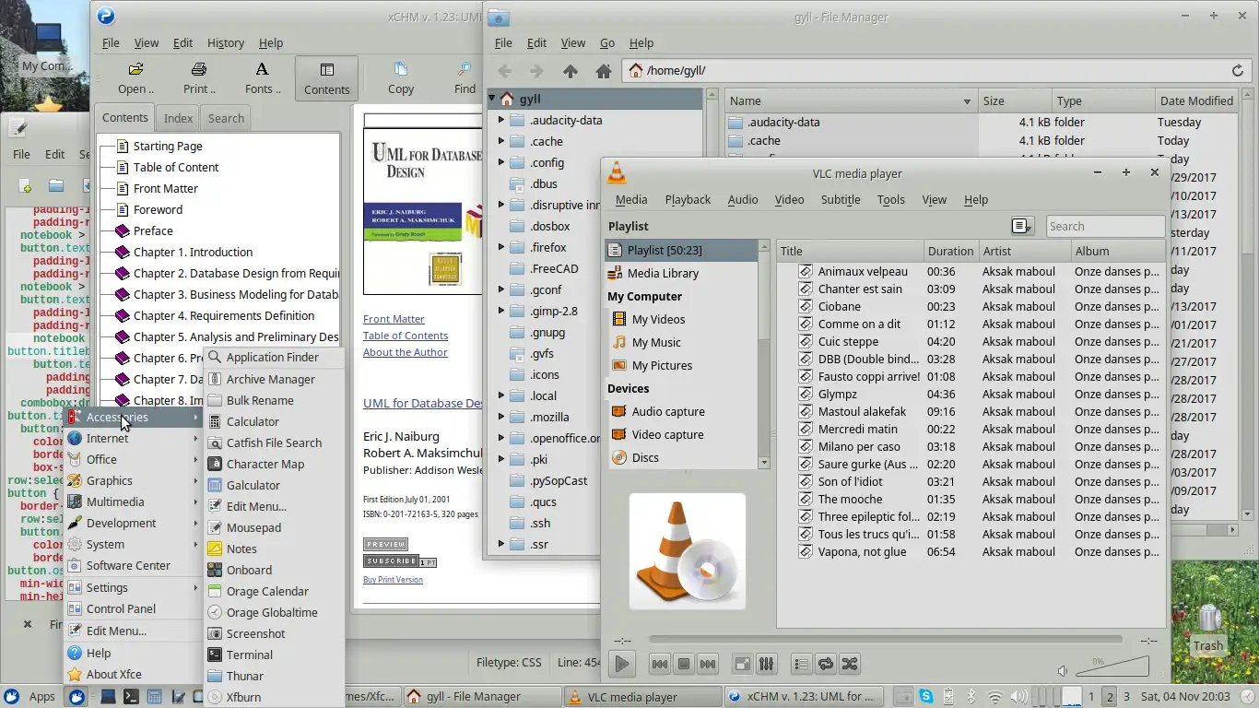1259x708 pixels.
Task: Reload the folder in File Manager
Action: (1238, 70)
